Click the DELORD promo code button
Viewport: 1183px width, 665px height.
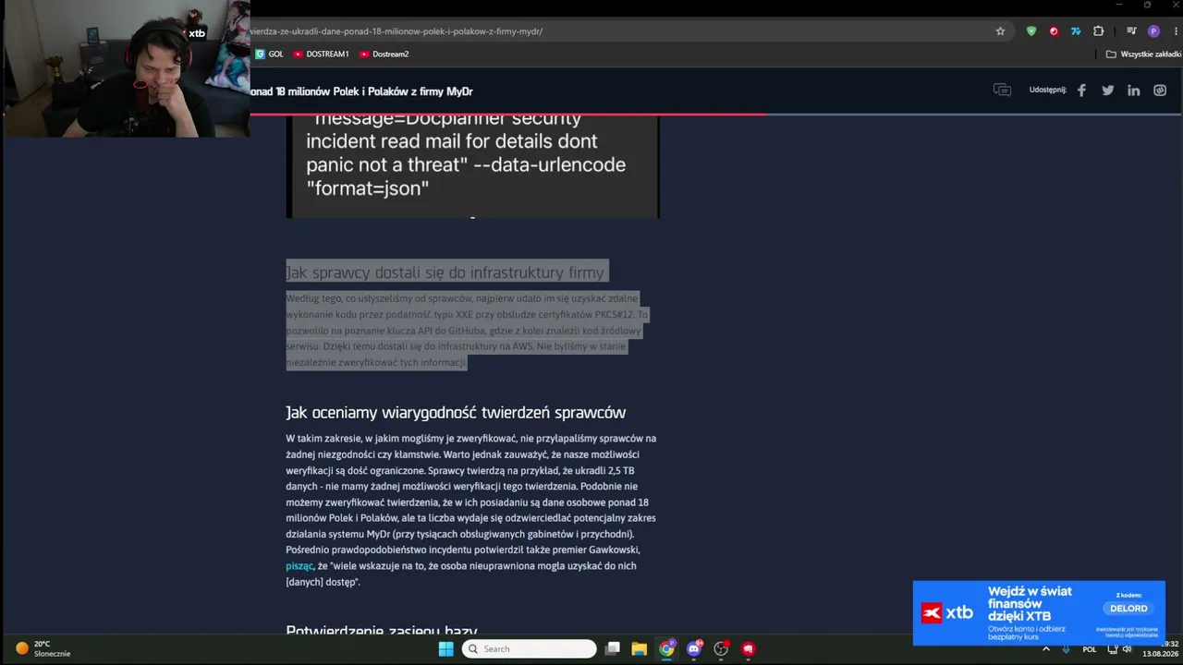click(1128, 609)
